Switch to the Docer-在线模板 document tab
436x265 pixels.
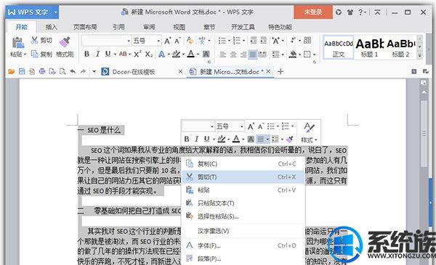tap(134, 72)
